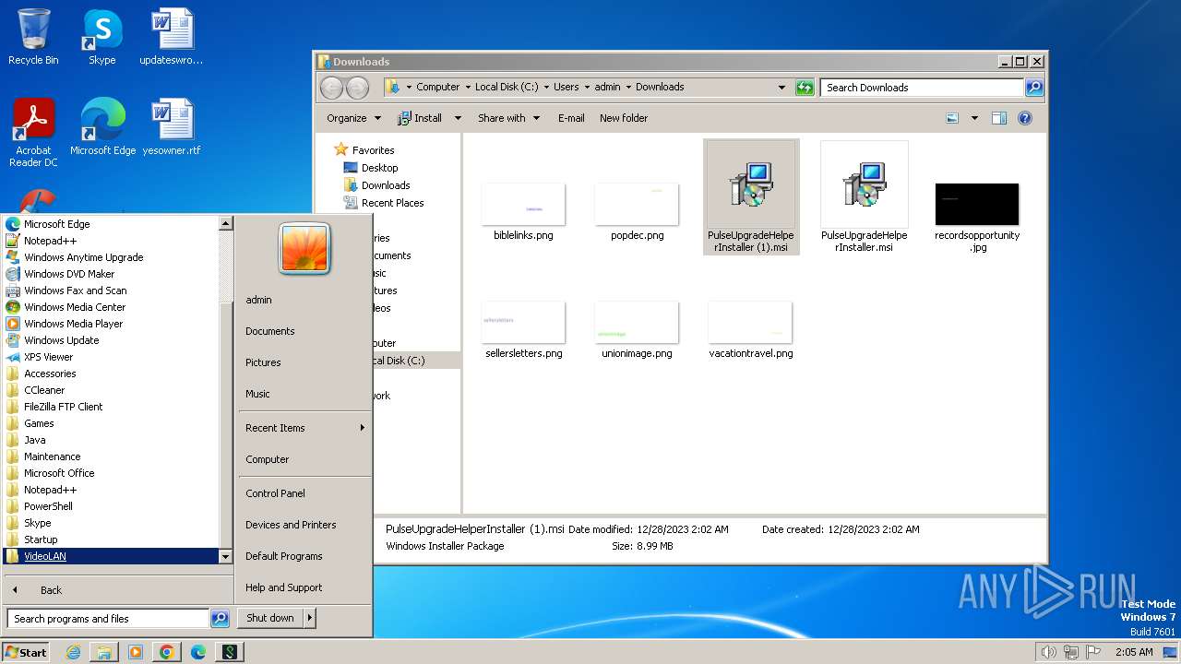Open Devices and Printers
Image resolution: width=1181 pixels, height=664 pixels.
click(x=291, y=525)
